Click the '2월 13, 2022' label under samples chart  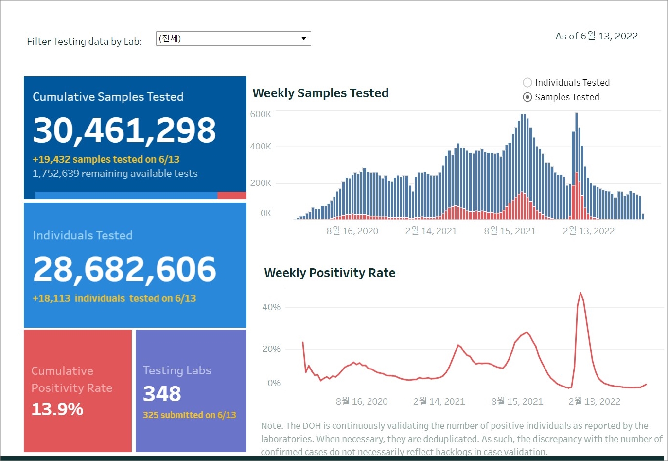coord(588,231)
